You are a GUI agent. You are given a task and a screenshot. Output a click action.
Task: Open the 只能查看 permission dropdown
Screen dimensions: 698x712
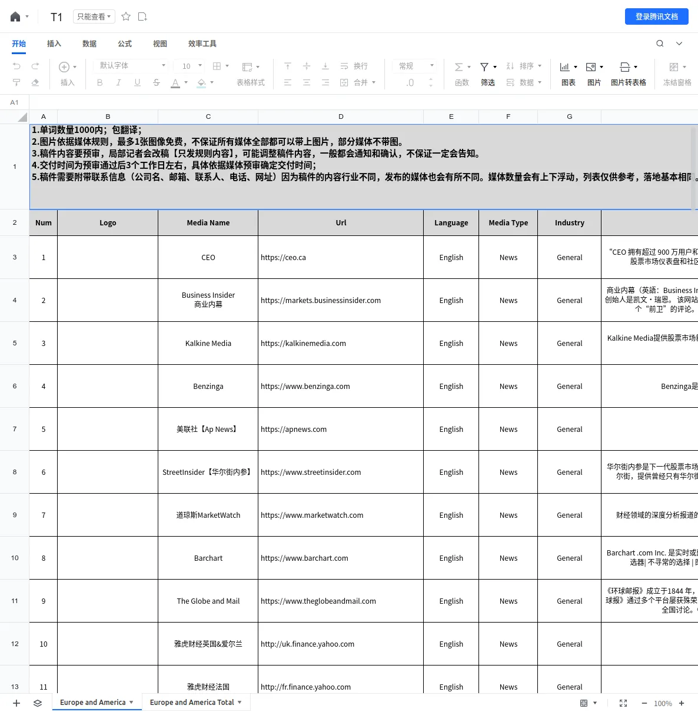point(94,16)
